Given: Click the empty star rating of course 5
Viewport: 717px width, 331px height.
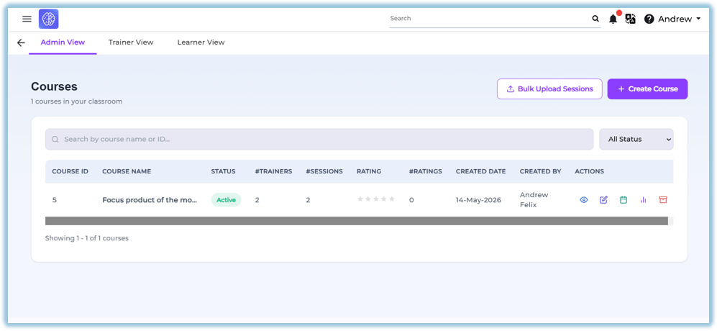Looking at the screenshot, I should (376, 199).
